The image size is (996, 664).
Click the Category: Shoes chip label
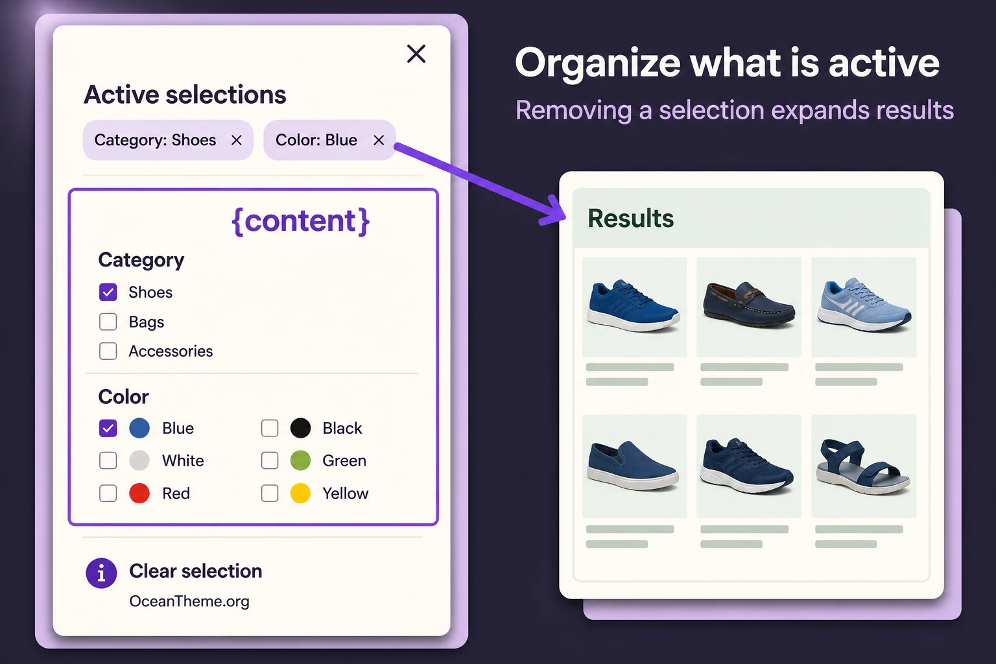[155, 140]
